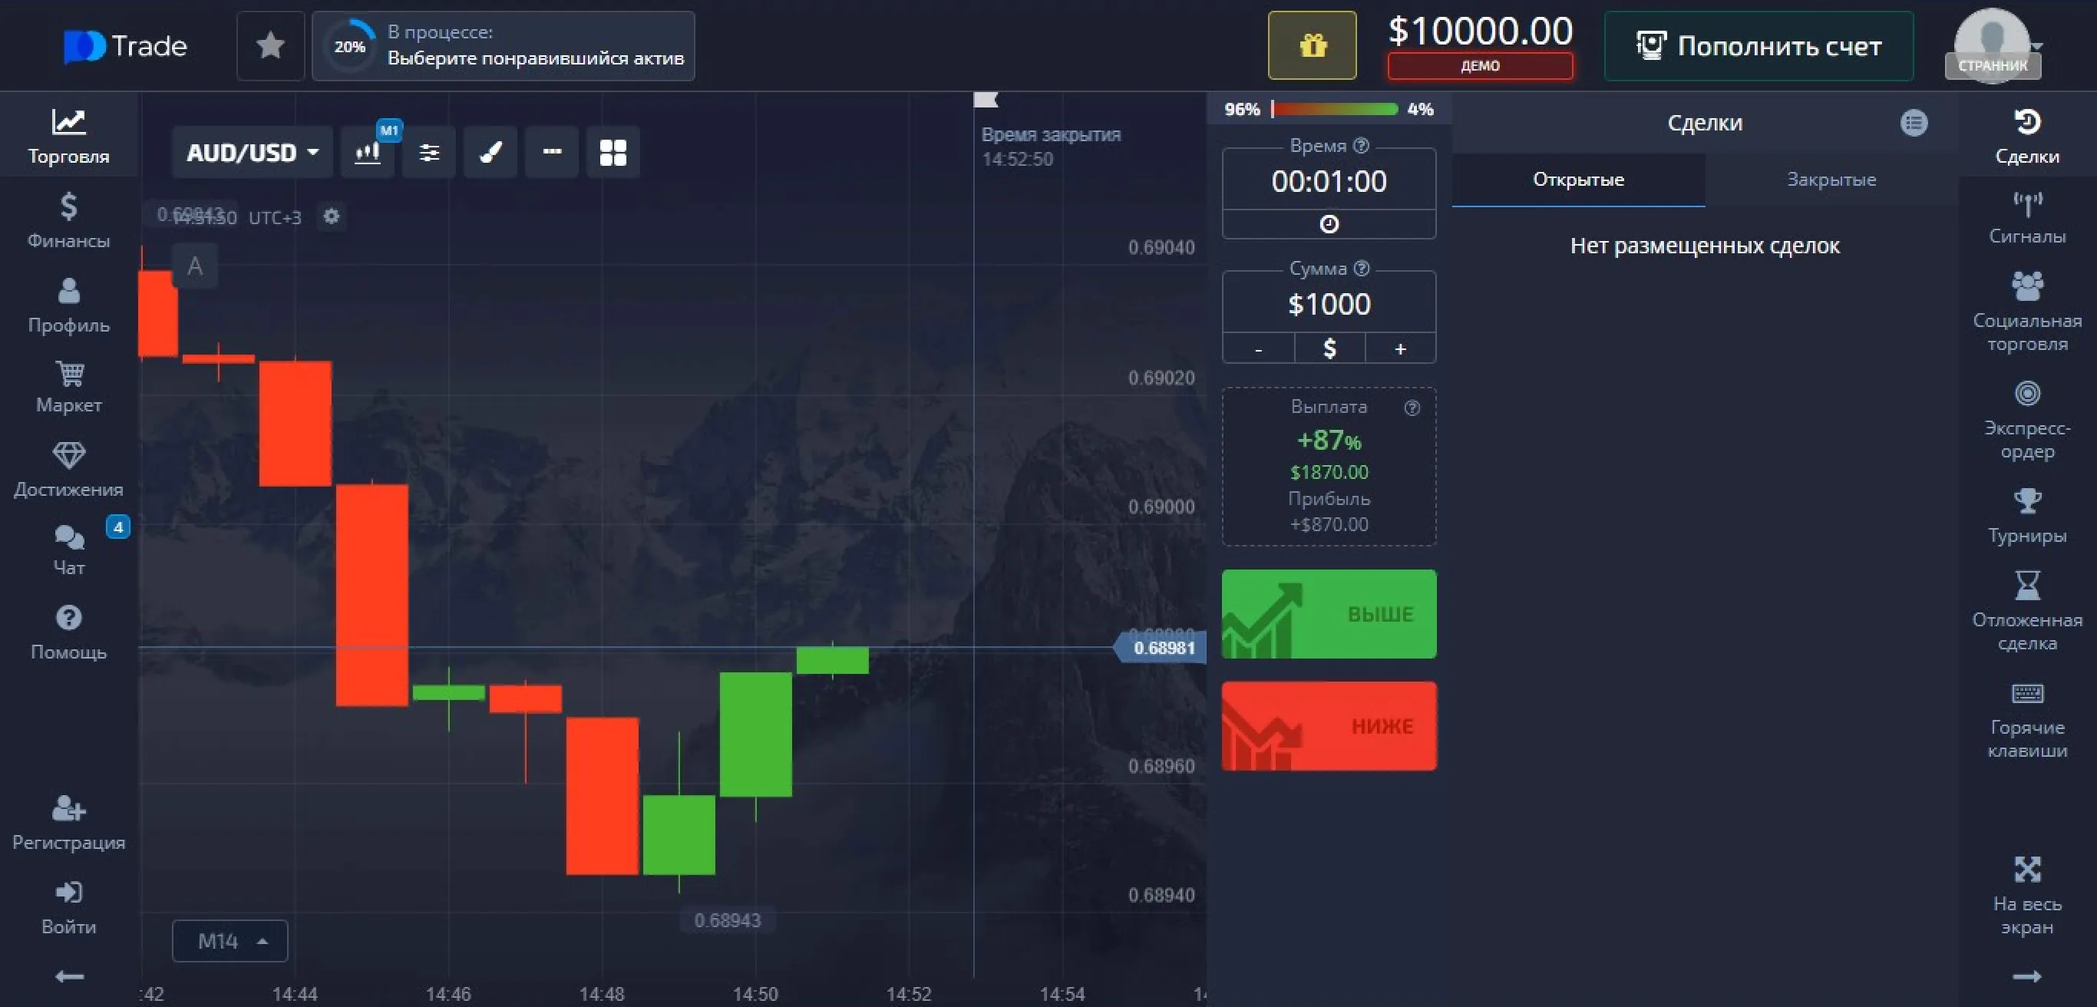The width and height of the screenshot is (2097, 1007).
Task: Toggle amount currency dollar mode
Action: [1329, 348]
